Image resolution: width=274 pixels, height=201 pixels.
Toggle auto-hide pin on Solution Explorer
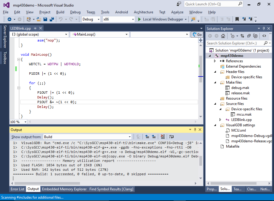pos(264,28)
